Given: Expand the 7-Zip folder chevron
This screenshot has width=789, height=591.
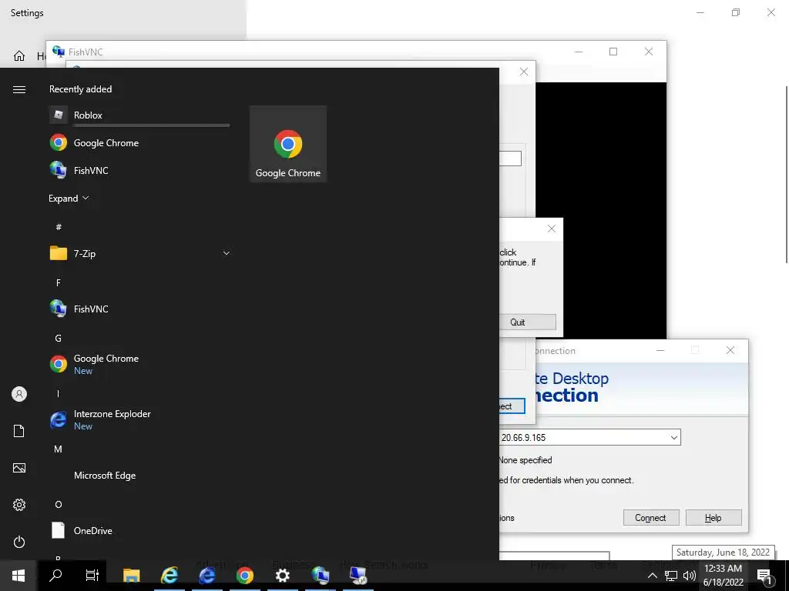Looking at the screenshot, I should (227, 253).
